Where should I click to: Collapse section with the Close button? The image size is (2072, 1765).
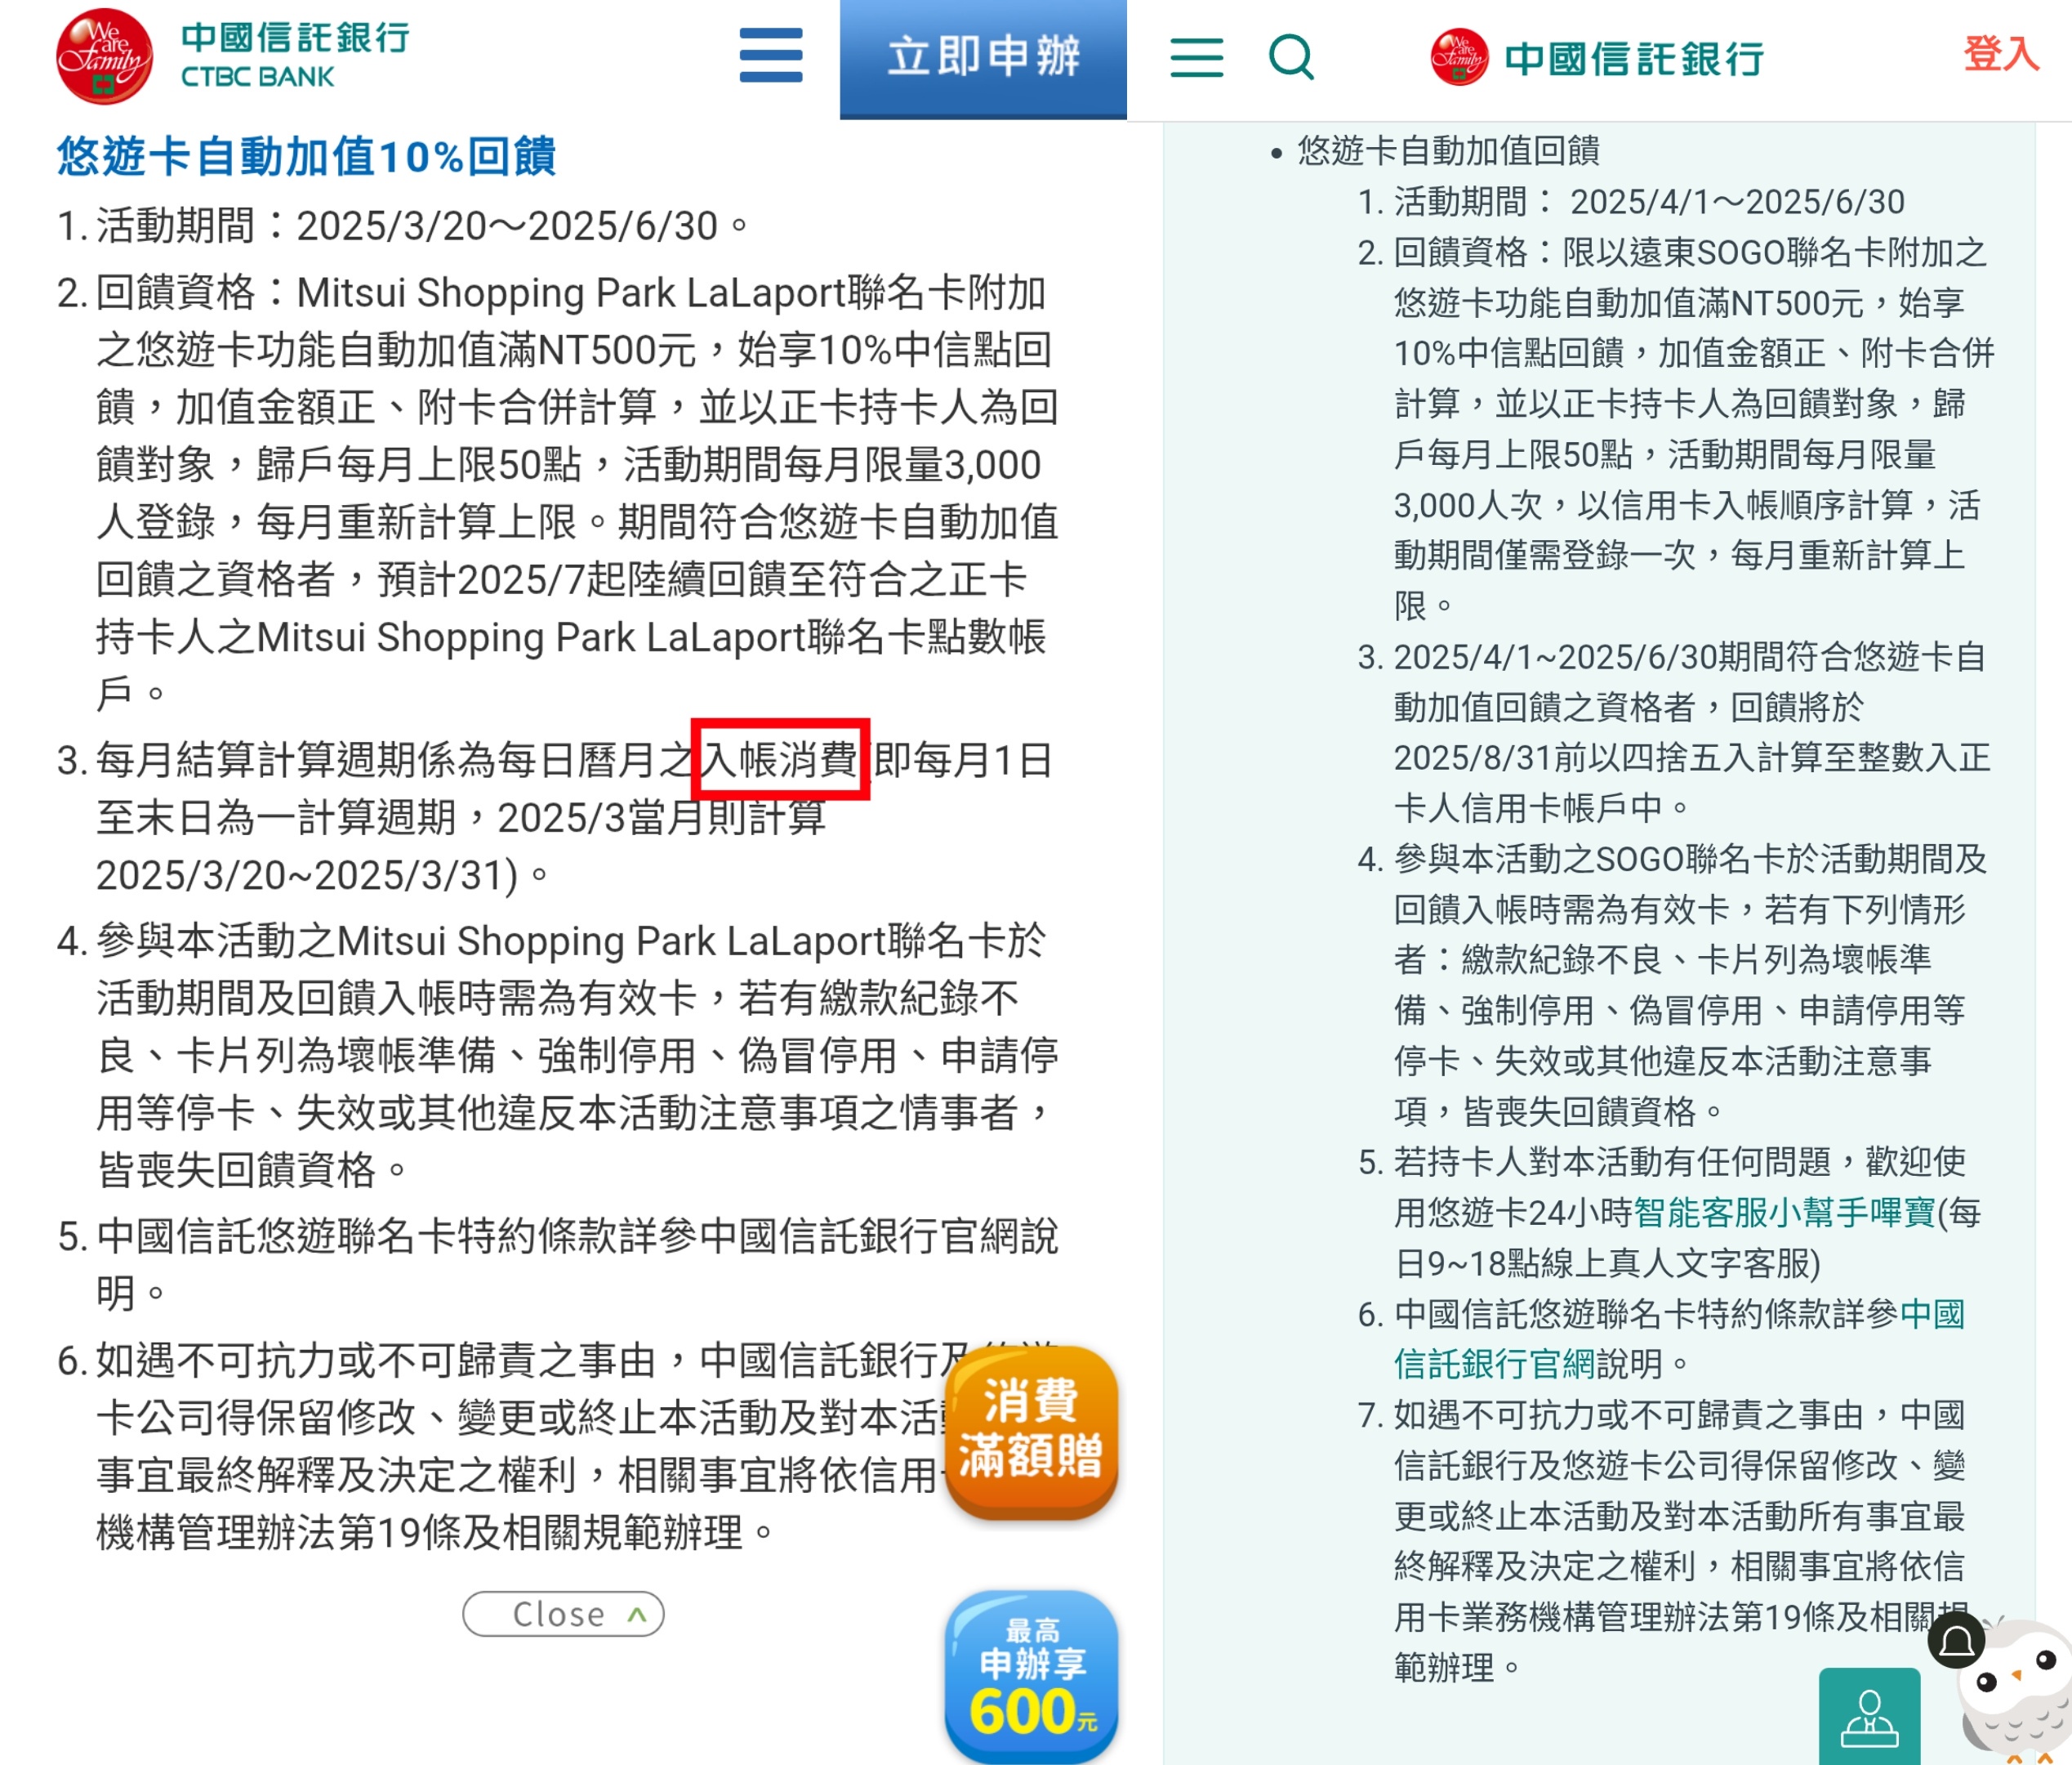pos(563,1614)
